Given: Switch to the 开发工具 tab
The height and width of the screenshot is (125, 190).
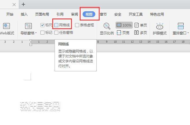Looking at the screenshot, I should tap(136, 14).
